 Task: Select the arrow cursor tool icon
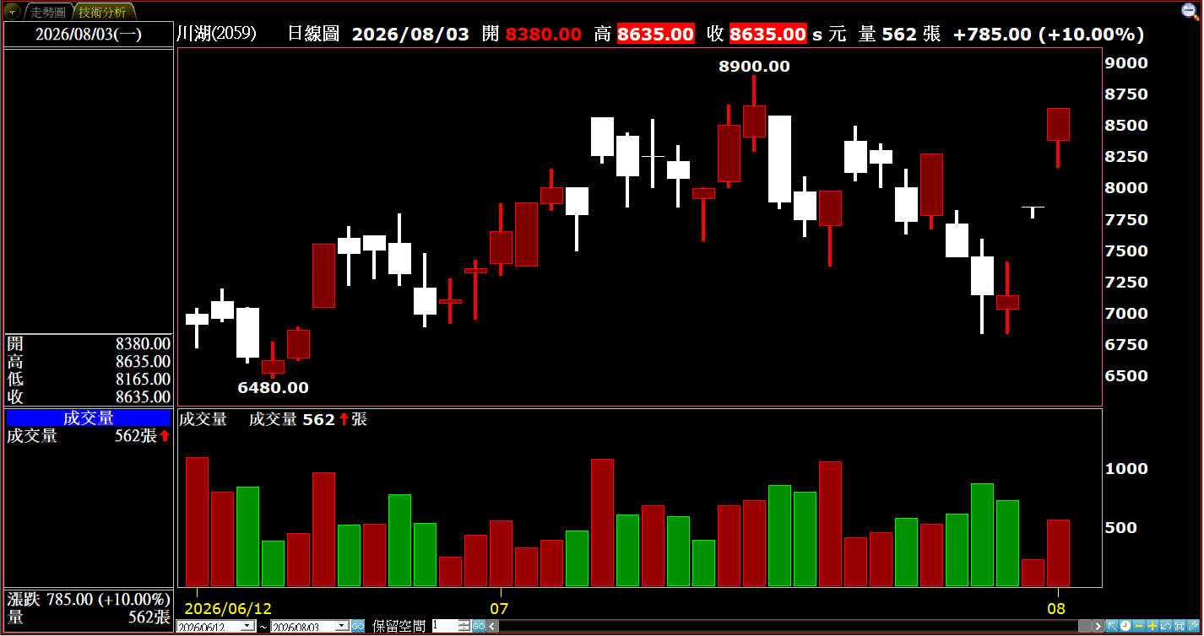click(x=1112, y=627)
